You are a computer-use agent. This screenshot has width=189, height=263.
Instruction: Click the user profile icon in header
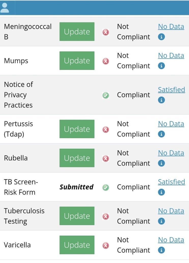pyautogui.click(x=5, y=8)
